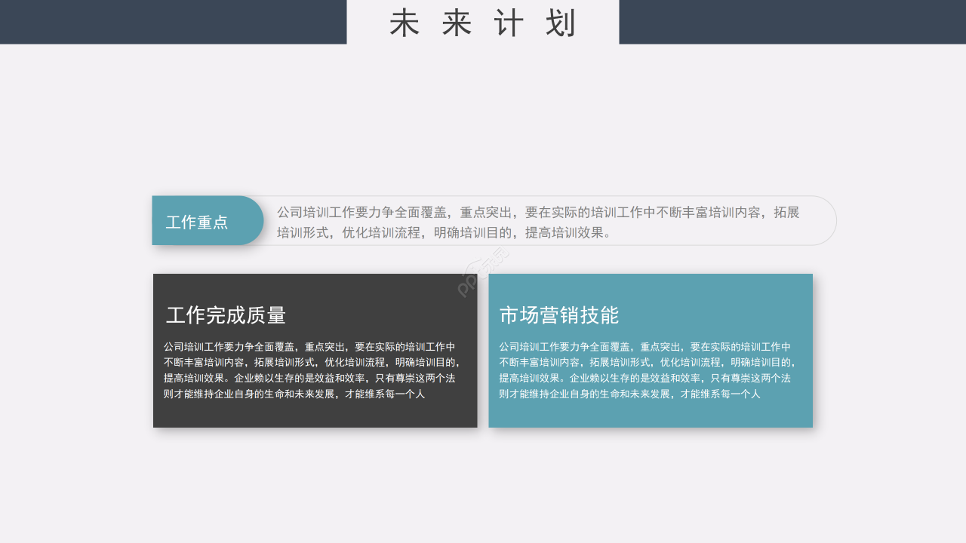Select the teal 市场营销技能 content box

[651, 351]
